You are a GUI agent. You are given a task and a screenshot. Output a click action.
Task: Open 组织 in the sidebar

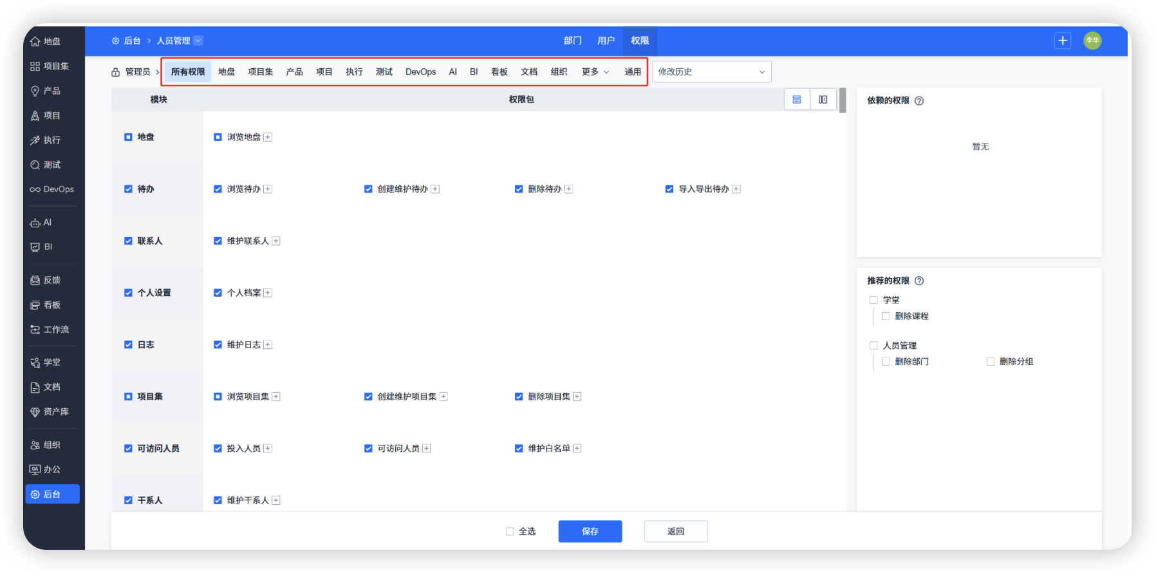46,445
